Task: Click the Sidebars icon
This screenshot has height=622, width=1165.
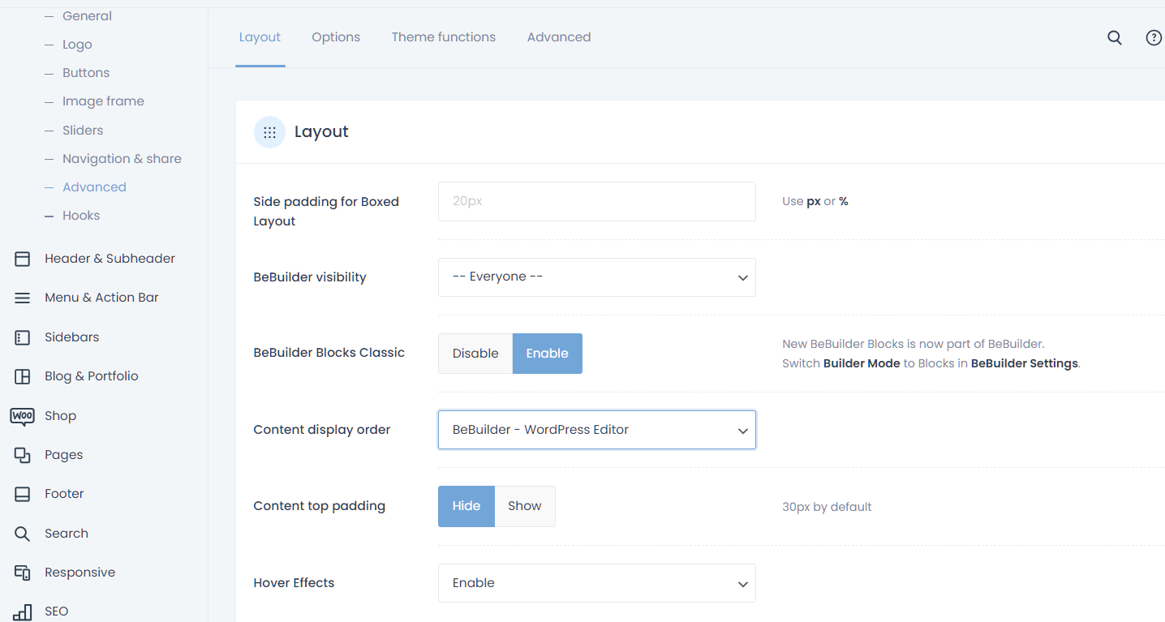Action: [23, 337]
